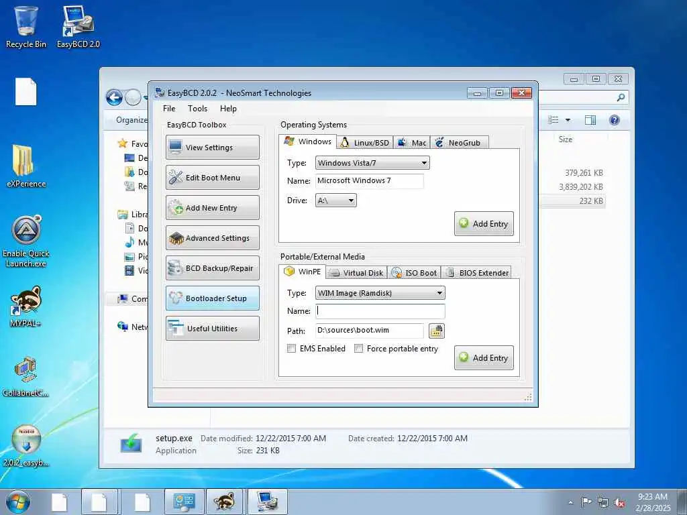Open the Explorer help icon
Screen dimensions: 687x515
point(615,120)
